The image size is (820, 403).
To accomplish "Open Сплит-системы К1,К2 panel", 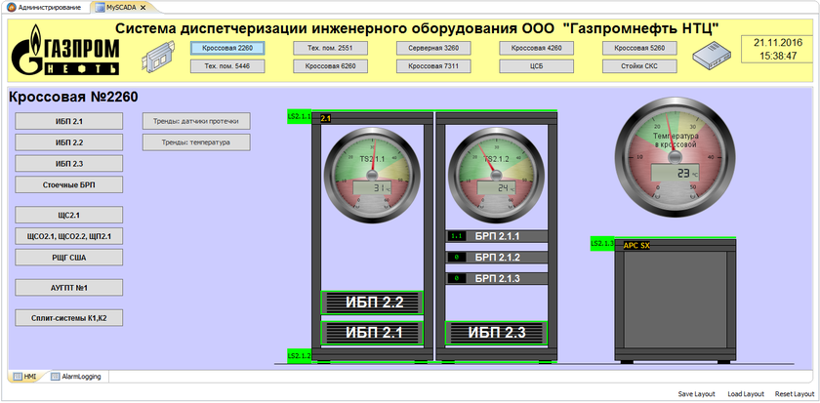I will point(68,317).
